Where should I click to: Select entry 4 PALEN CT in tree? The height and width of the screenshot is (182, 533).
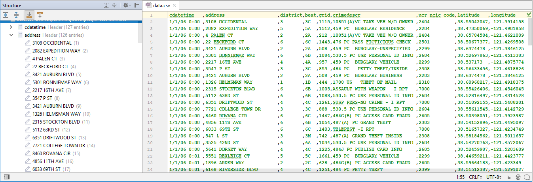[x=49, y=59]
